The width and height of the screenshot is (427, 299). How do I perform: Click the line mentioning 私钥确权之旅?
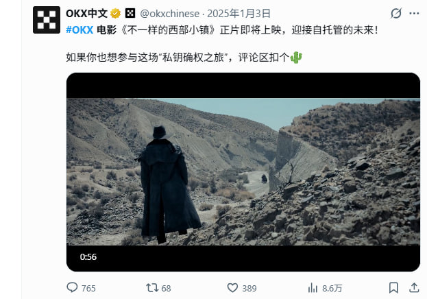pos(184,57)
